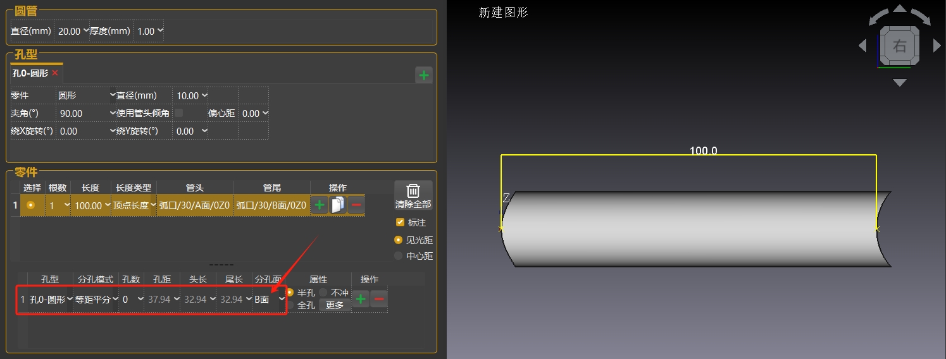Click the 管尾 cell 弧口/30/B面/0Z0
The image size is (946, 359).
pyautogui.click(x=272, y=205)
